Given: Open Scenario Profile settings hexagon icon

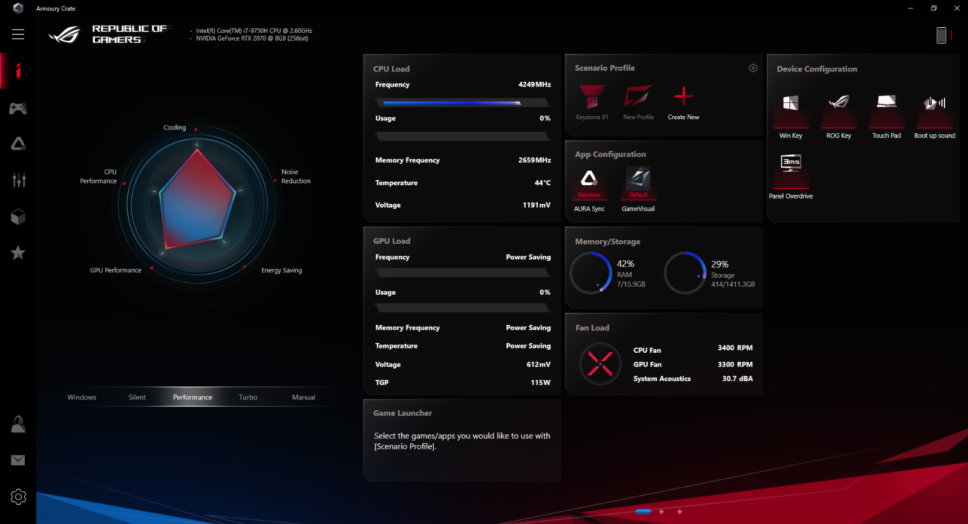Looking at the screenshot, I should pyautogui.click(x=753, y=68).
